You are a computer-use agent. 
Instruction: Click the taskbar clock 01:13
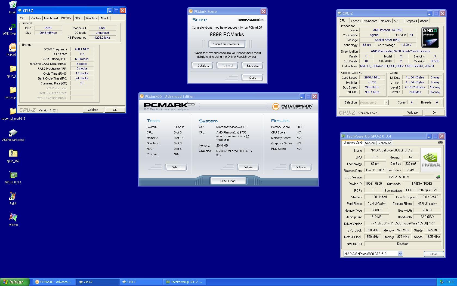point(449,282)
